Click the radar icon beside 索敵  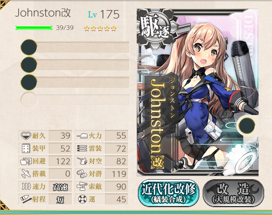[82, 186]
